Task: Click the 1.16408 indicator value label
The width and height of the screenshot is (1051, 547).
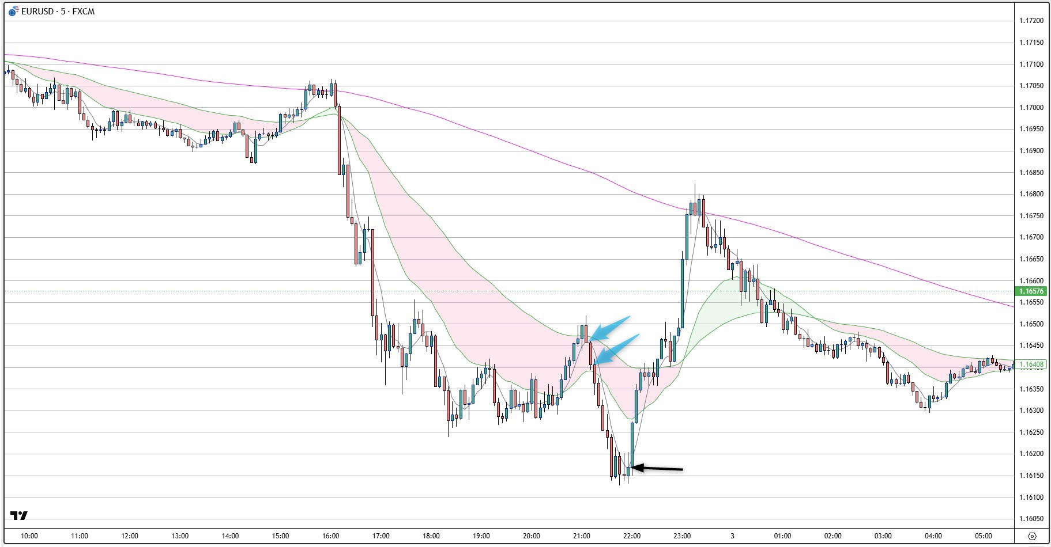Action: 1031,364
